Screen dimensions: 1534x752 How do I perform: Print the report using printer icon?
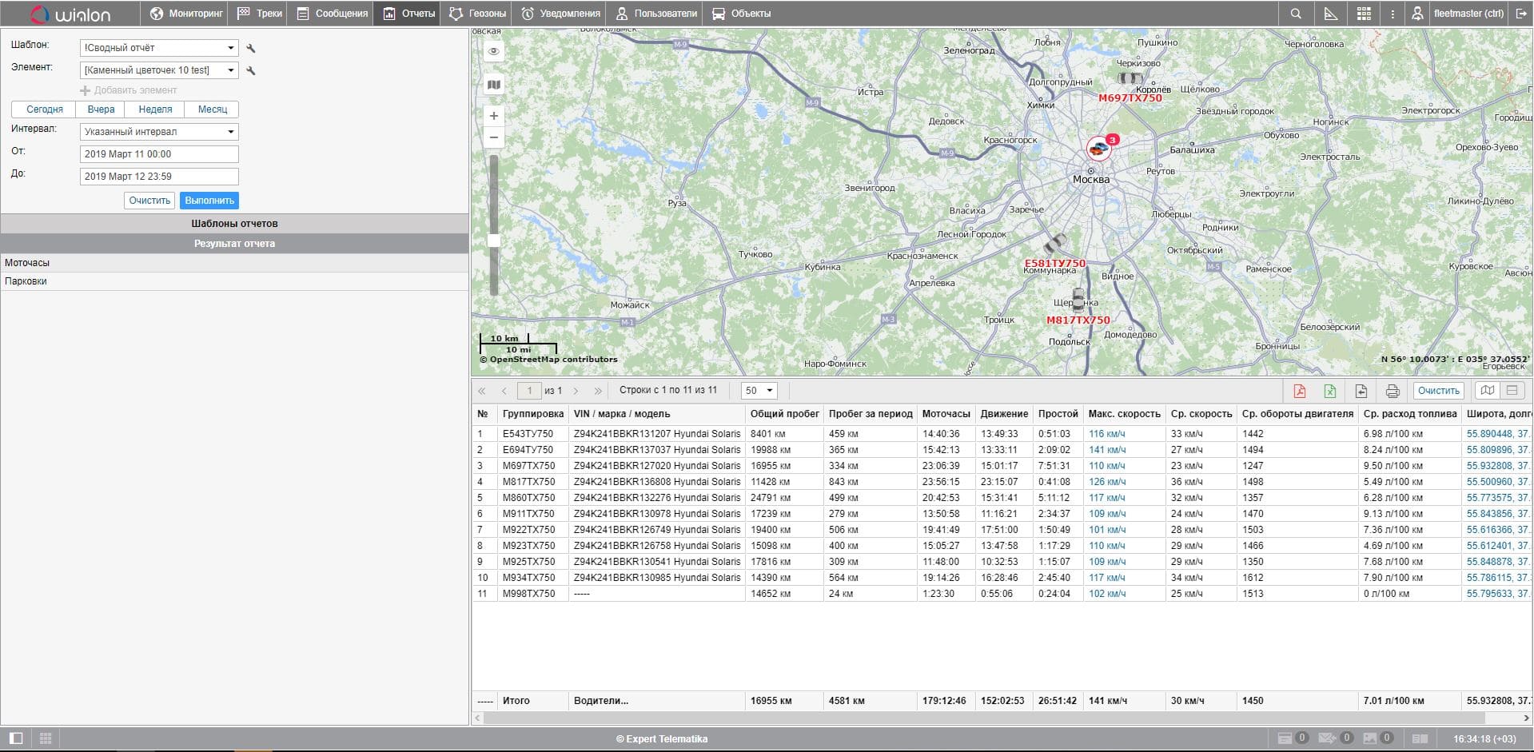coord(1392,391)
